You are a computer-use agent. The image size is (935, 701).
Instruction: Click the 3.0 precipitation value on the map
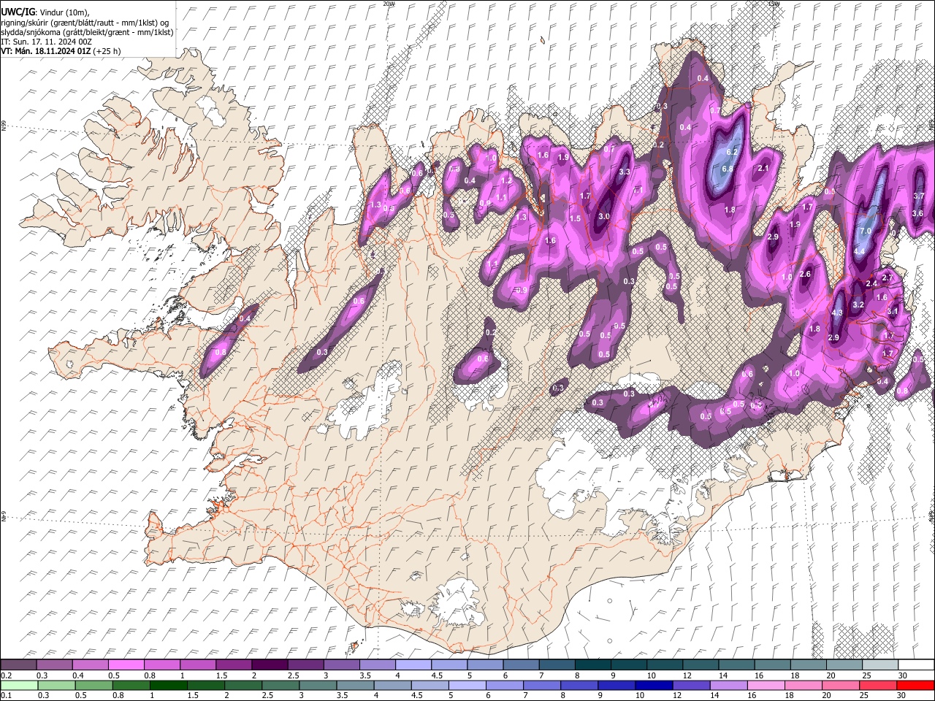point(604,217)
